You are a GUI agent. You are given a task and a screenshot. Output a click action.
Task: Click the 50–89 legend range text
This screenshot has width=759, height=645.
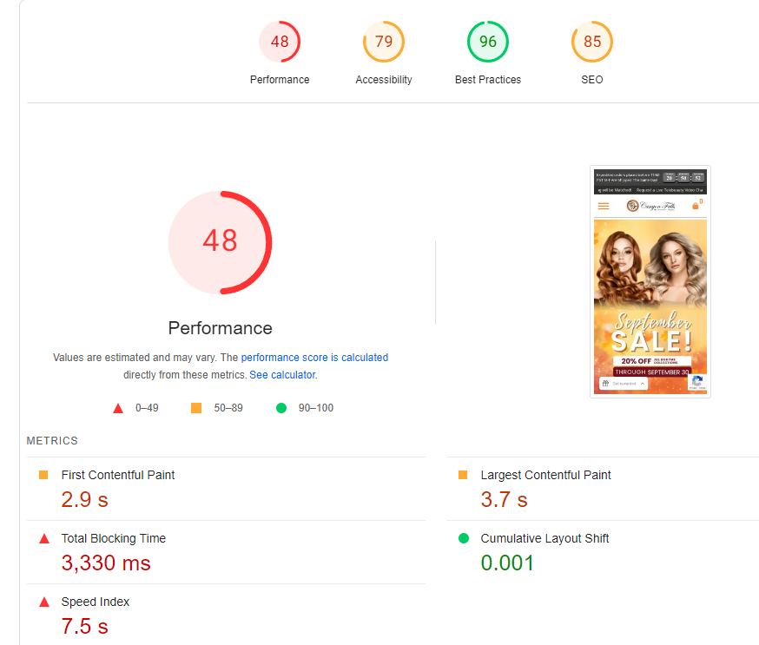pyautogui.click(x=228, y=408)
